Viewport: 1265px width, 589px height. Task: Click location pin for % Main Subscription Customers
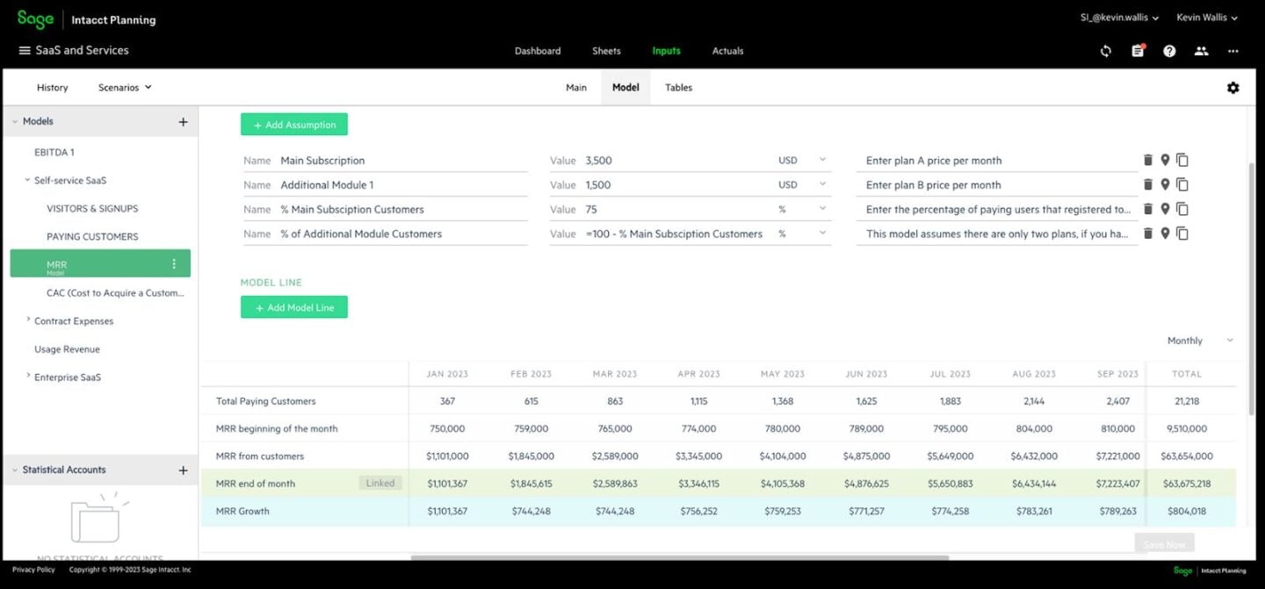tap(1165, 209)
